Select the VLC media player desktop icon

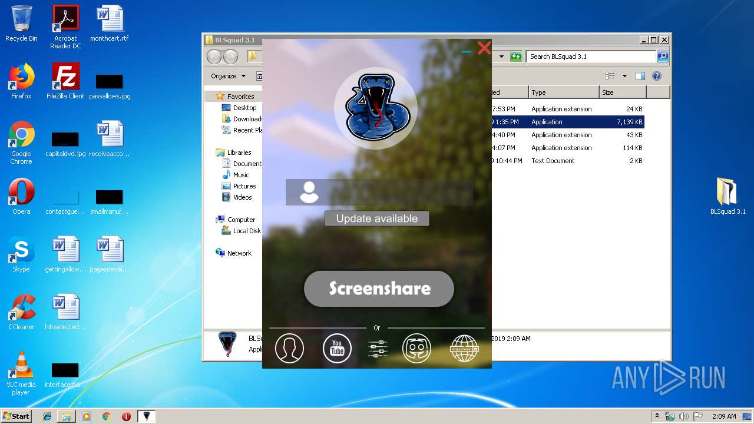click(21, 373)
